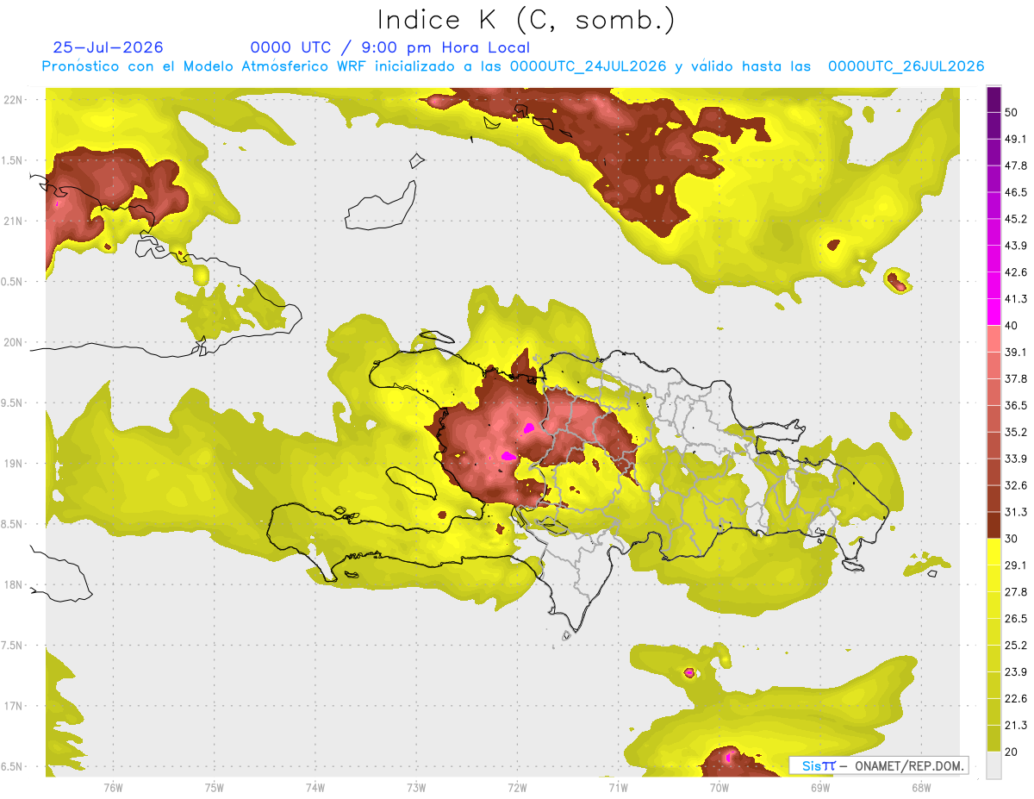The width and height of the screenshot is (1034, 799).
Task: Click the "Indice K (C, somb.)" title
Action: (x=526, y=20)
